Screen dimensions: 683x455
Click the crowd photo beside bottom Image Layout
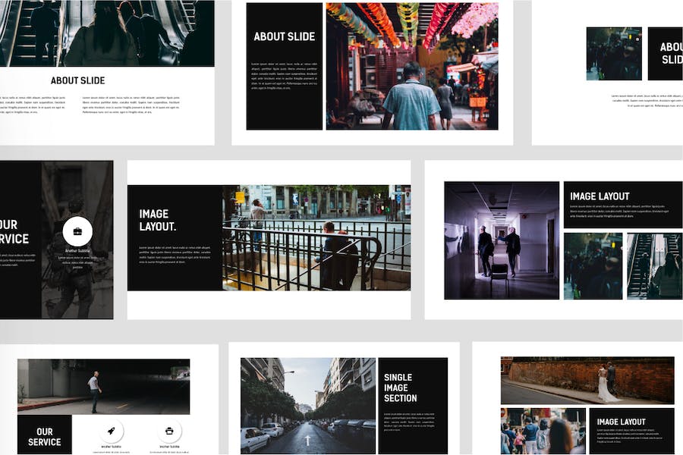tap(543, 431)
